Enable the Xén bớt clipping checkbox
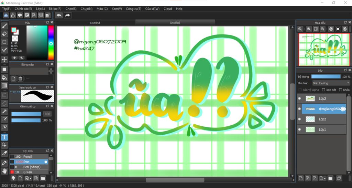This screenshot has width=352, height=188. coord(323,90)
